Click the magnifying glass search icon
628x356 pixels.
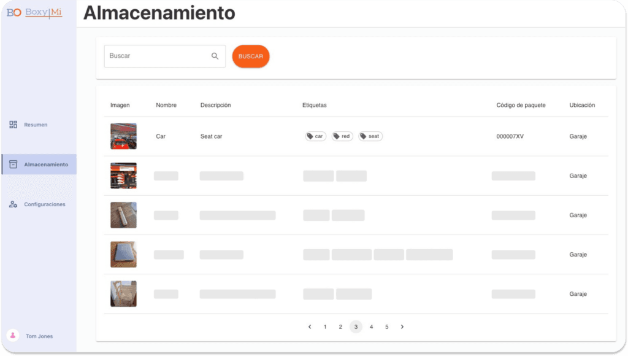coord(215,56)
